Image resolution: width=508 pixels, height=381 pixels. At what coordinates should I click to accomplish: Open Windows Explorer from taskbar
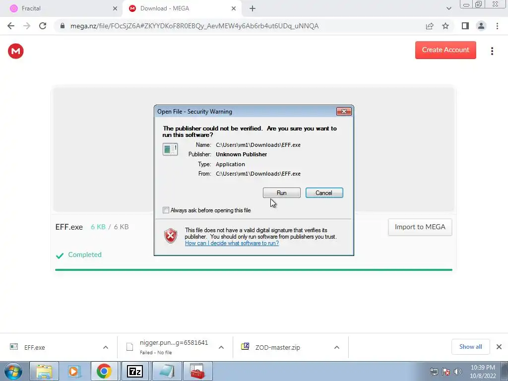[x=44, y=371]
